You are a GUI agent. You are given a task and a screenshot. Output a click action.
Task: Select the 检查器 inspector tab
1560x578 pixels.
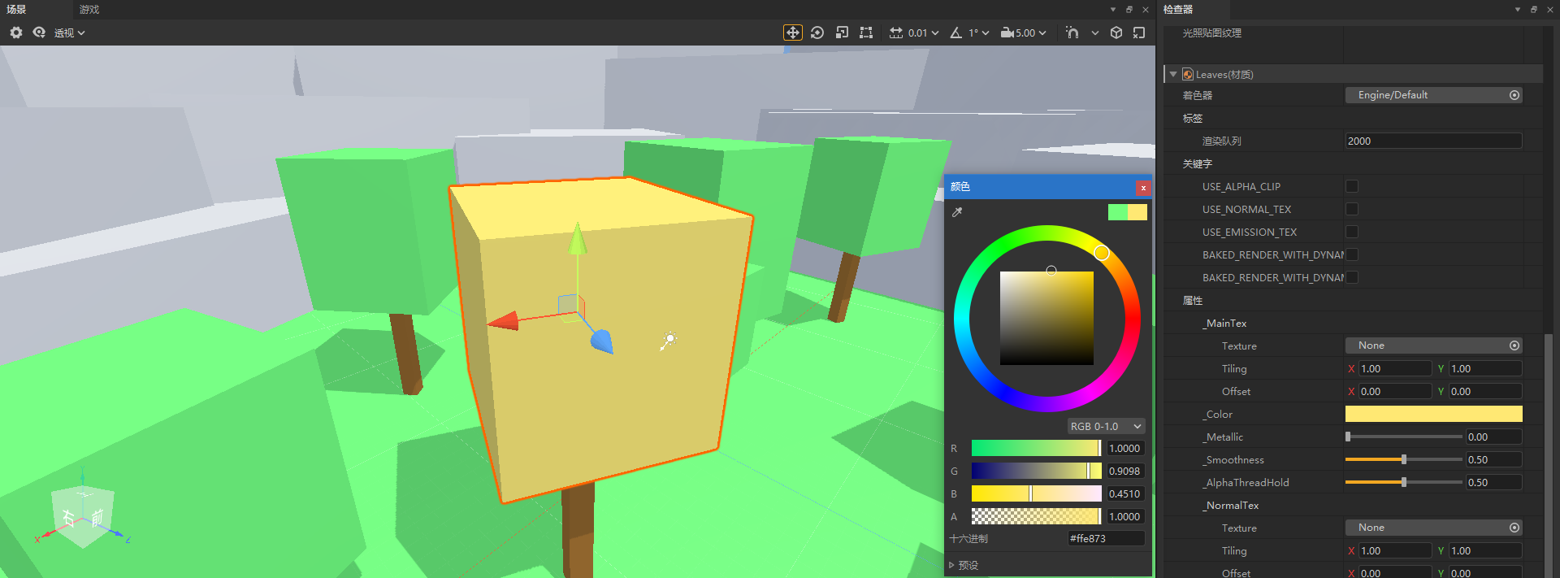click(x=1178, y=10)
